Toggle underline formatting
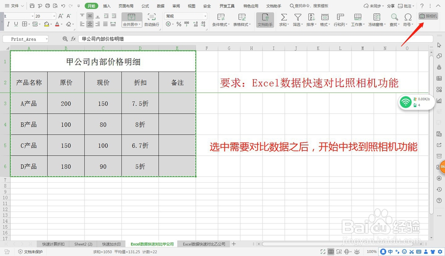This screenshot has width=445, height=256. coord(16,24)
